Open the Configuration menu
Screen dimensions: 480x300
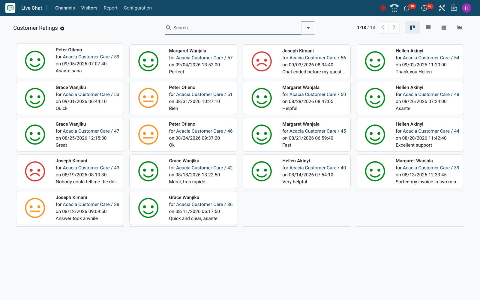(138, 8)
